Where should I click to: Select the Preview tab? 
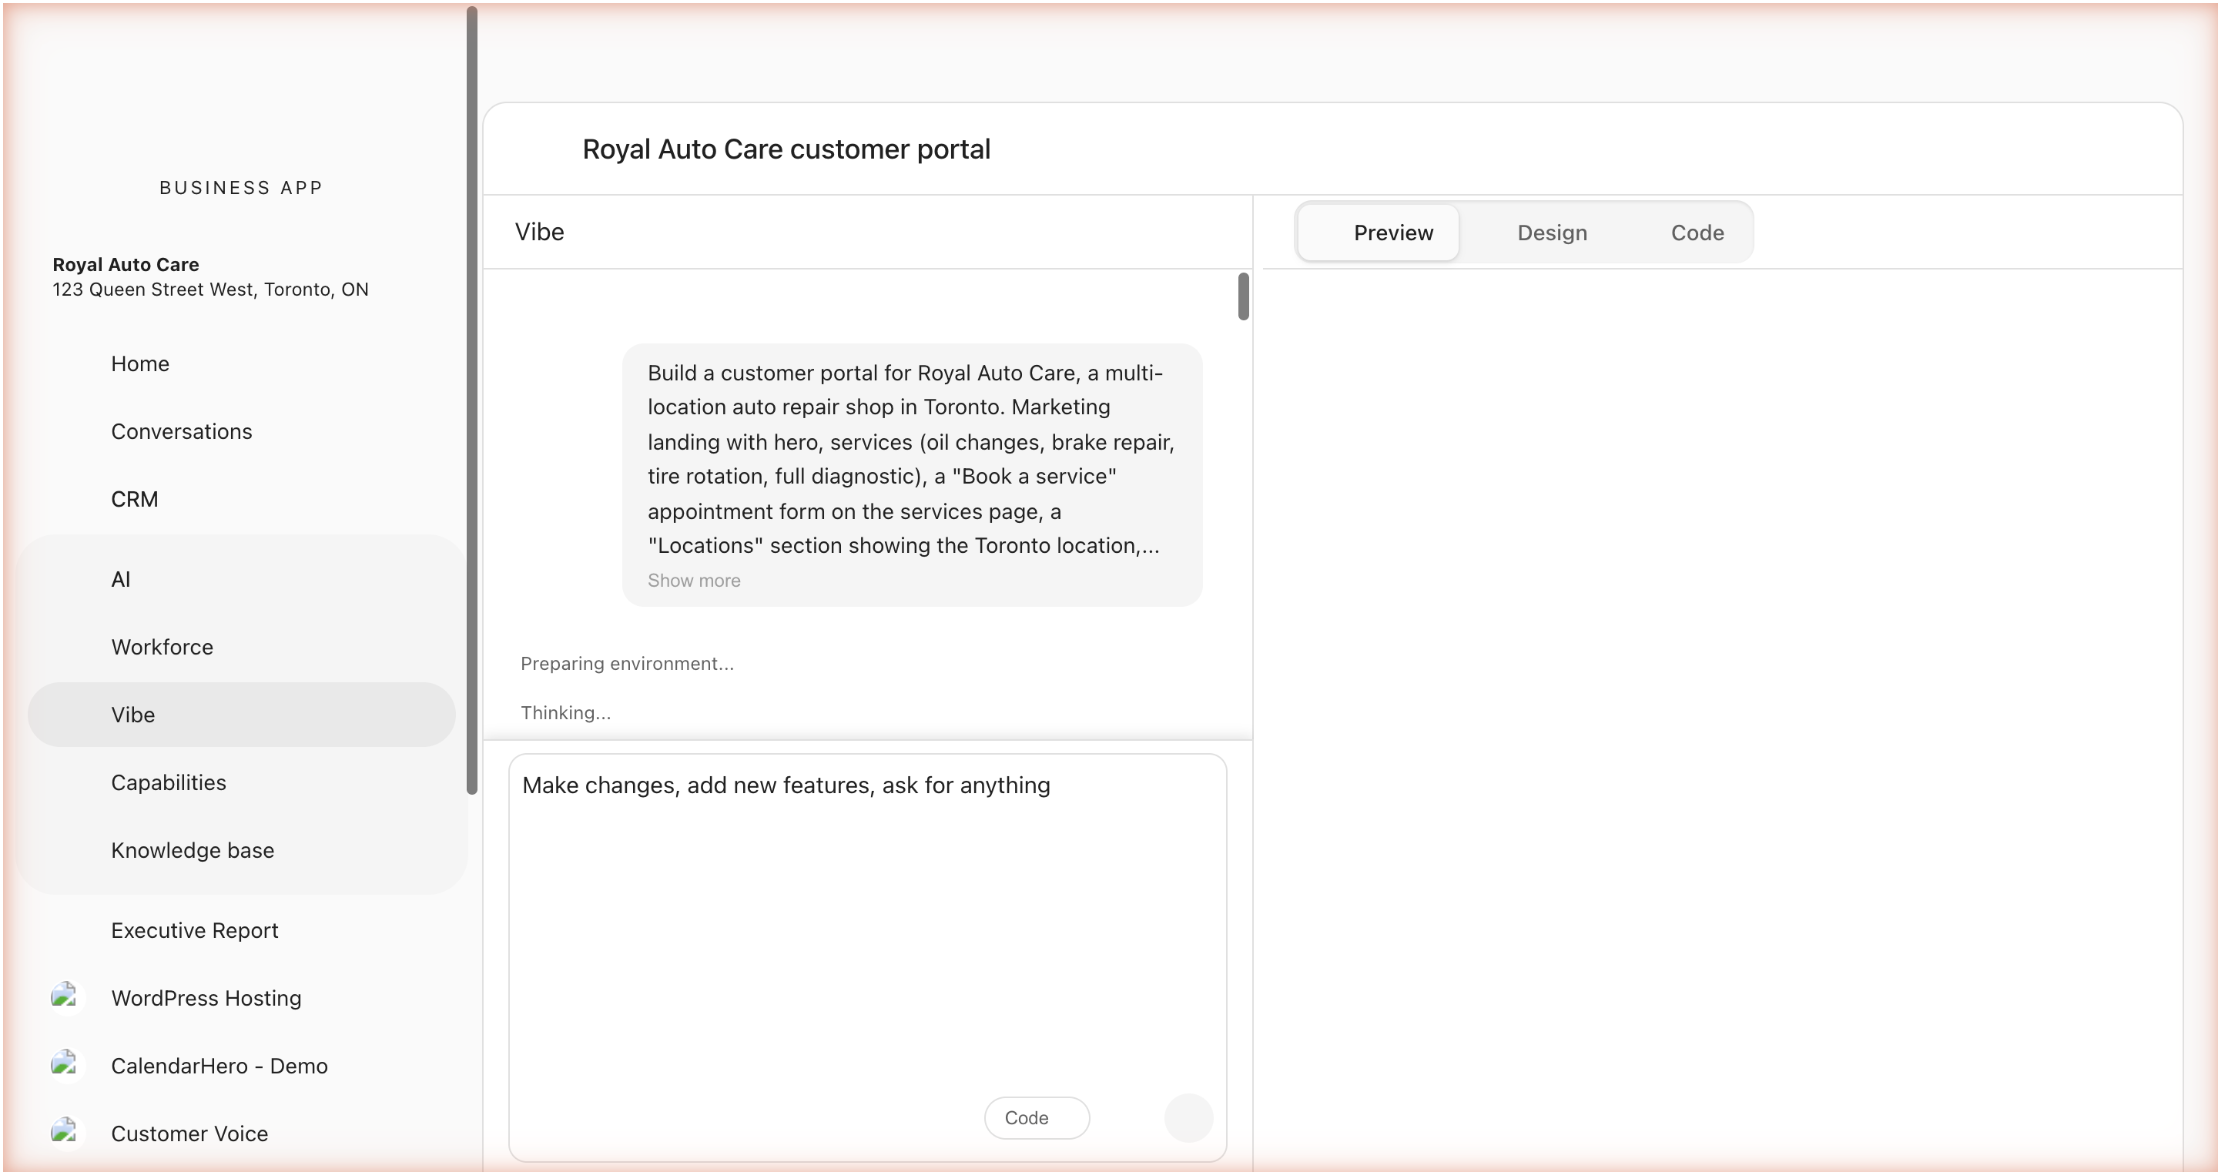(x=1392, y=233)
